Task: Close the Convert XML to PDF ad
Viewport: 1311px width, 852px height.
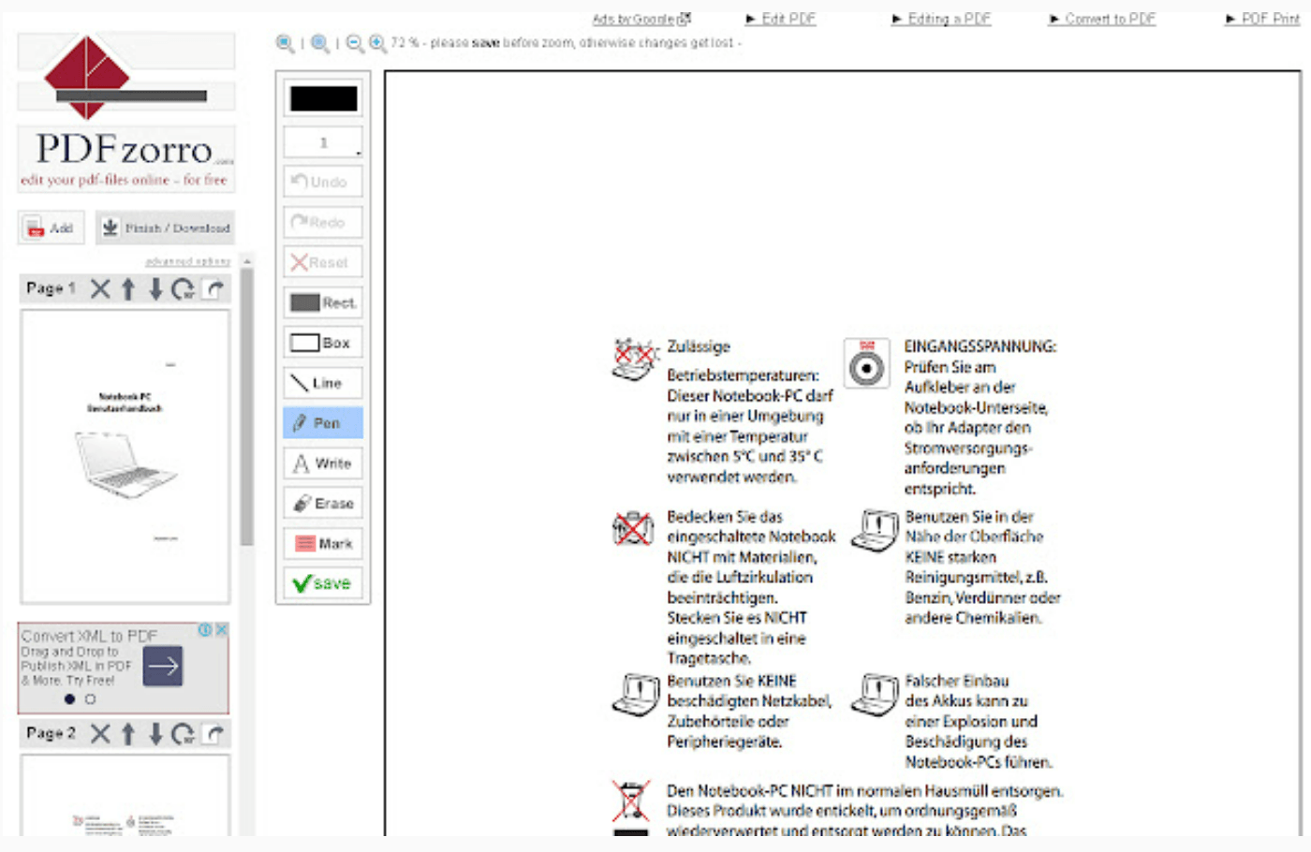Action: [x=222, y=630]
